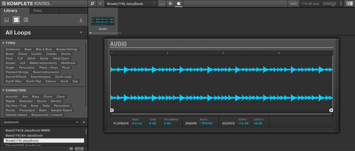Click the EDIT button
355x151 pixels.
tap(79, 149)
